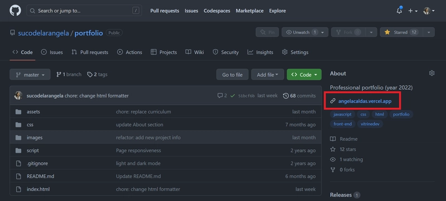Click the Fork button
Image resolution: width=446 pixels, height=201 pixels.
coord(348,32)
